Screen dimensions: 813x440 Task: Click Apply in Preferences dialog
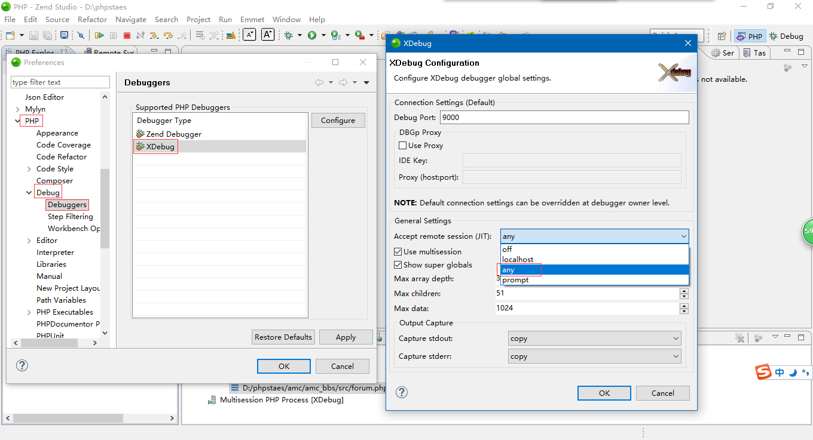coord(346,337)
